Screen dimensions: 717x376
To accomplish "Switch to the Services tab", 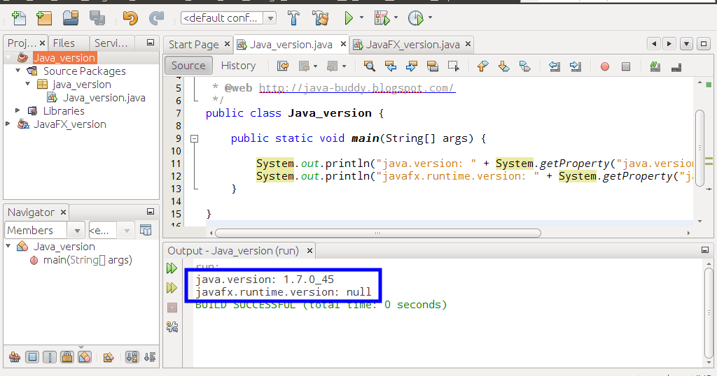I will pos(111,43).
